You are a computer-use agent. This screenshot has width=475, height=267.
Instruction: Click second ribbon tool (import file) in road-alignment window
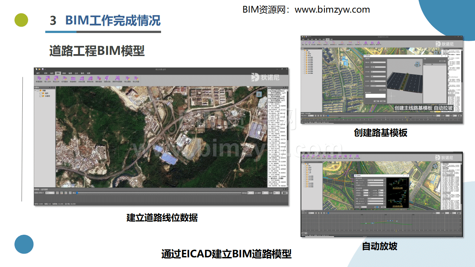pyautogui.click(x=47, y=79)
